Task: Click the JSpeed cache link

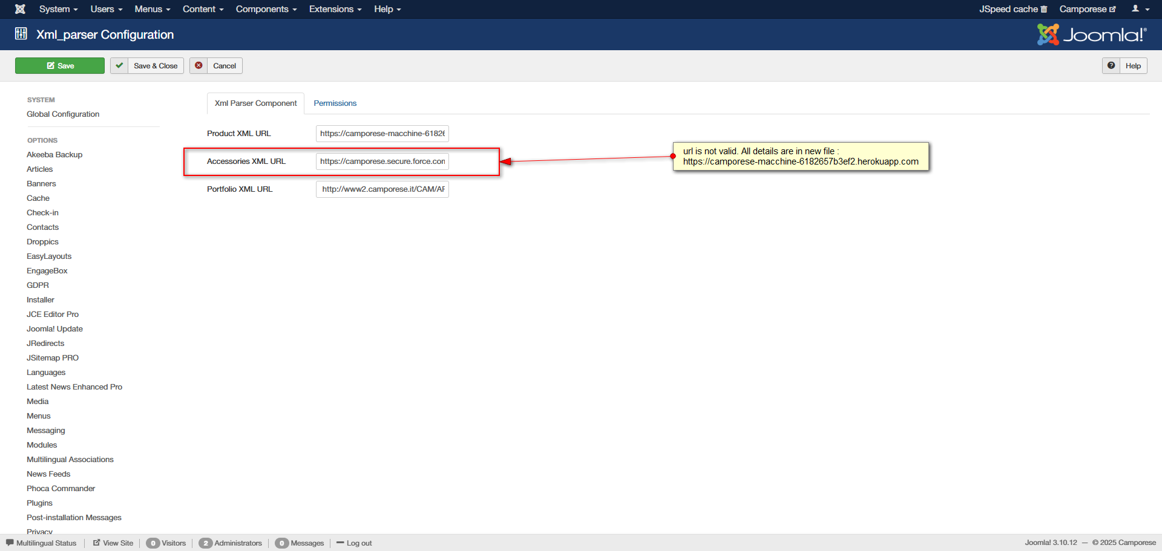Action: click(1013, 9)
